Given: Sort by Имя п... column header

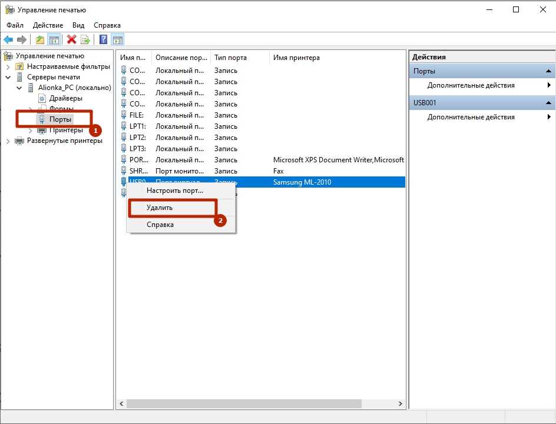Looking at the screenshot, I should (x=134, y=57).
